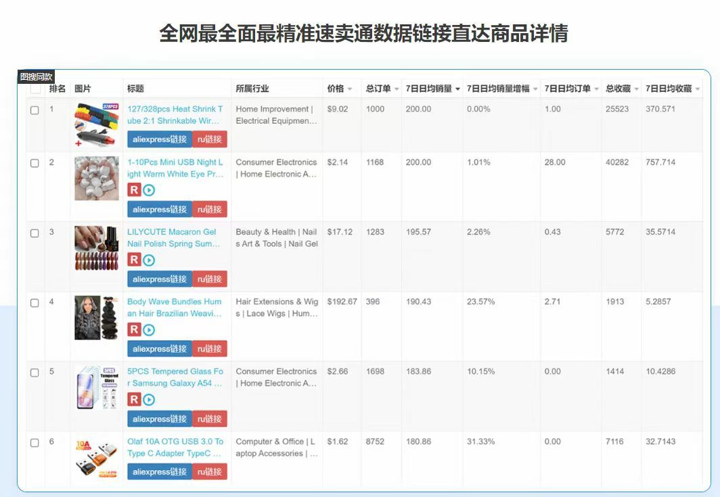Viewport: 720px width, 497px height.
Task: Open the 10A OTG adapter product thumbnail
Action: [96, 458]
